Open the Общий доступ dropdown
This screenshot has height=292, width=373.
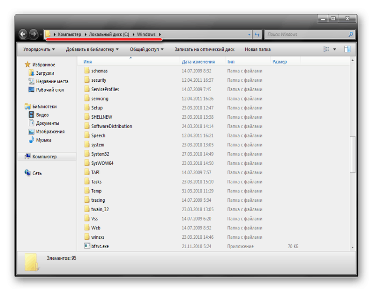click(x=146, y=49)
